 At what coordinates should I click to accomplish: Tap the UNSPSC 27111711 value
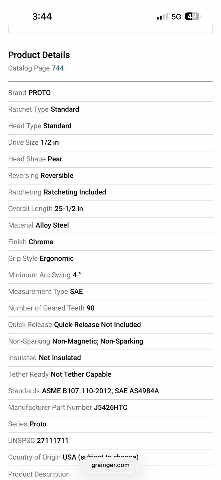[53, 440]
